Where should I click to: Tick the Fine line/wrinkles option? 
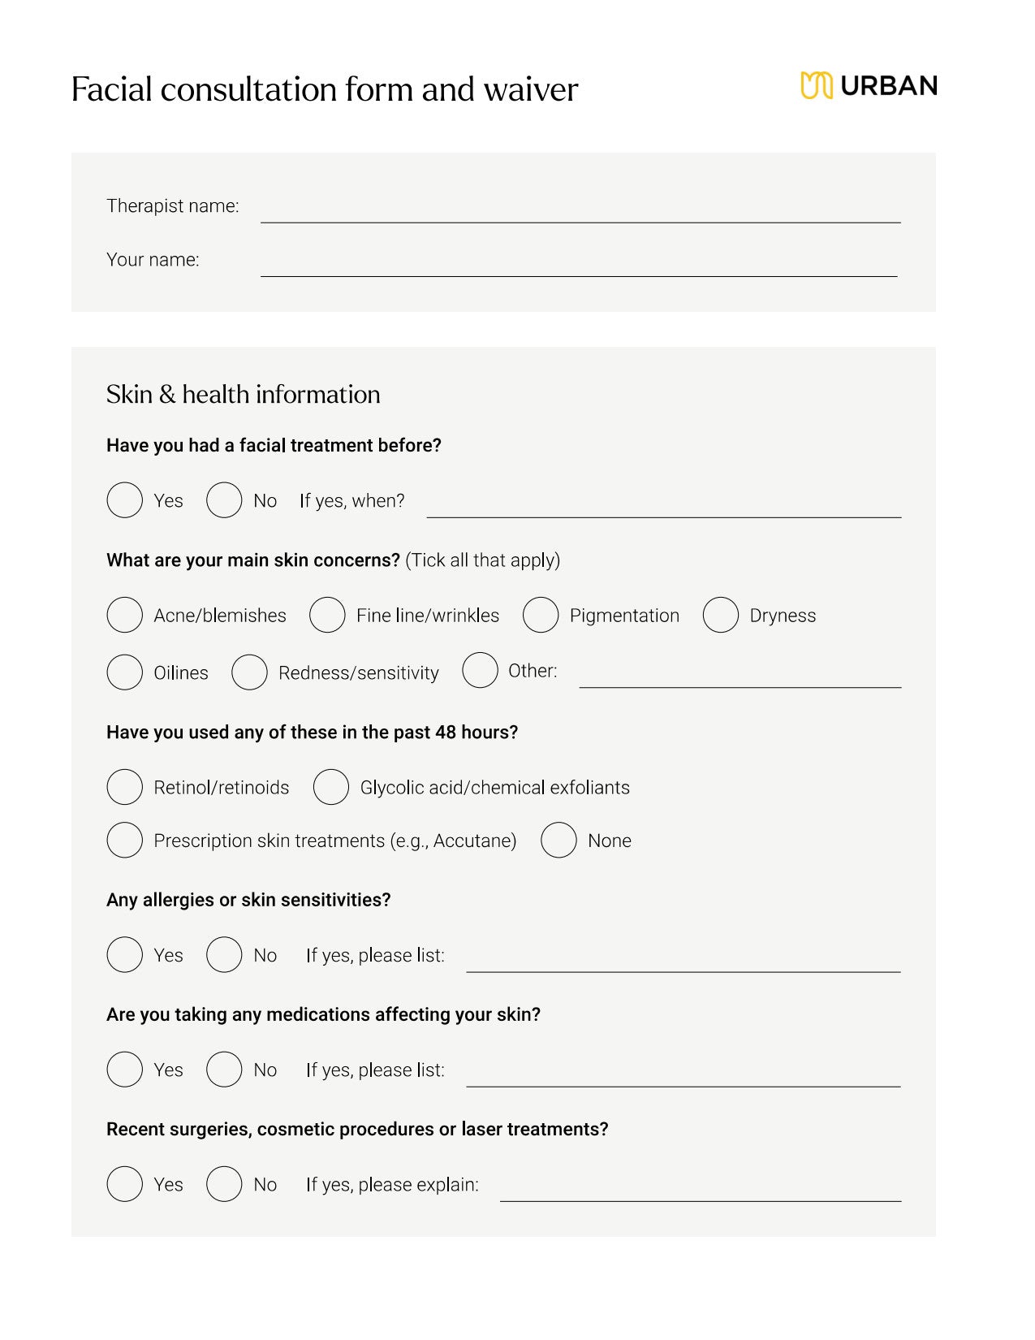click(327, 615)
